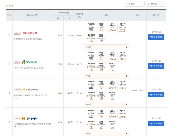
Task: Click the 실손형 담보 clipboard icon in KB손해보험 row
Action: 91,99
